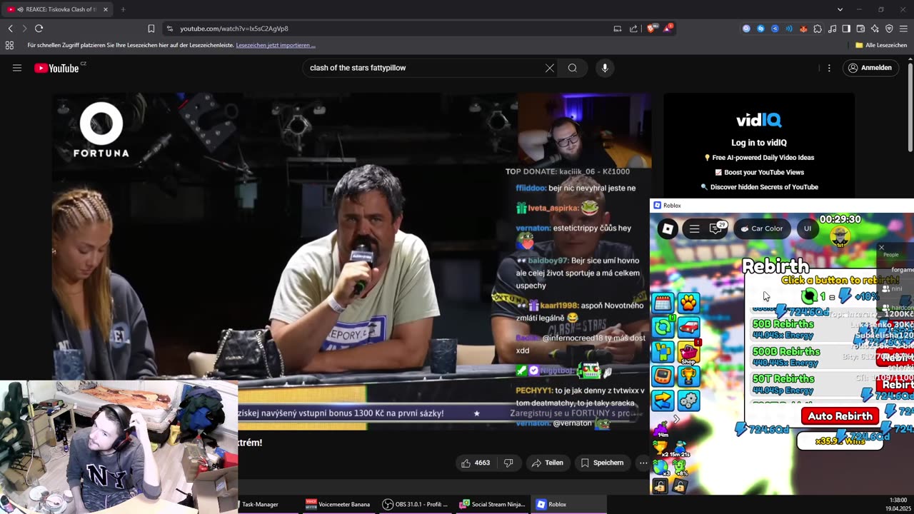Clear the YouTube search box text
Image resolution: width=914 pixels, height=514 pixels.
click(x=549, y=68)
